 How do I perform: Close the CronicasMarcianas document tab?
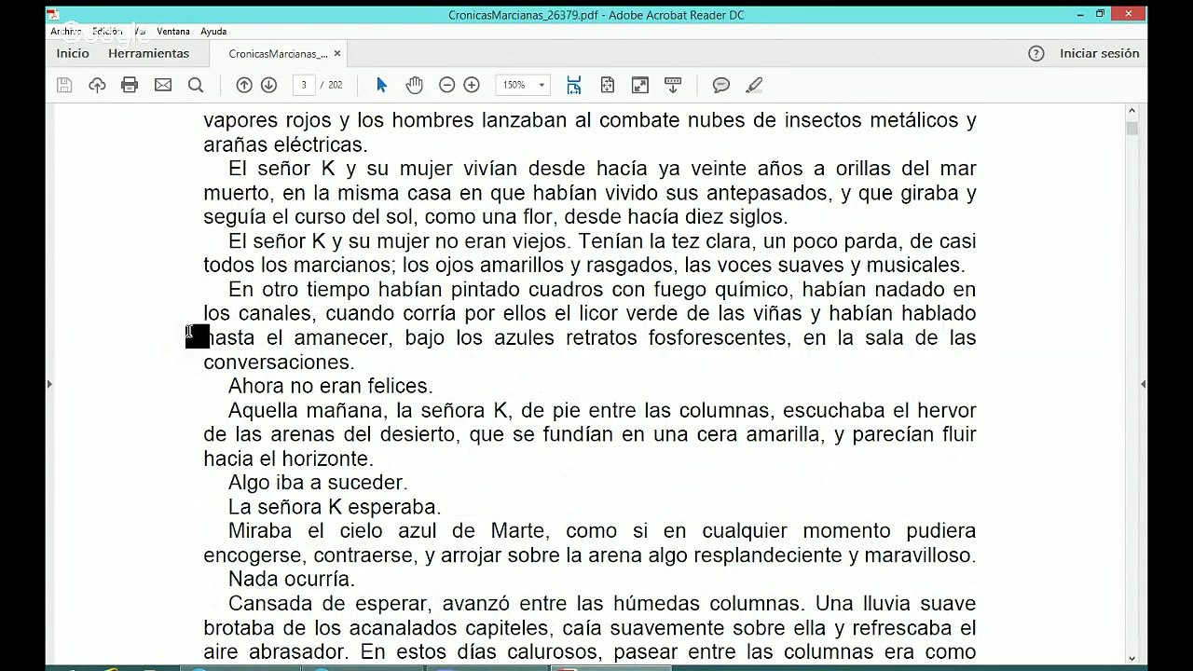pos(337,54)
